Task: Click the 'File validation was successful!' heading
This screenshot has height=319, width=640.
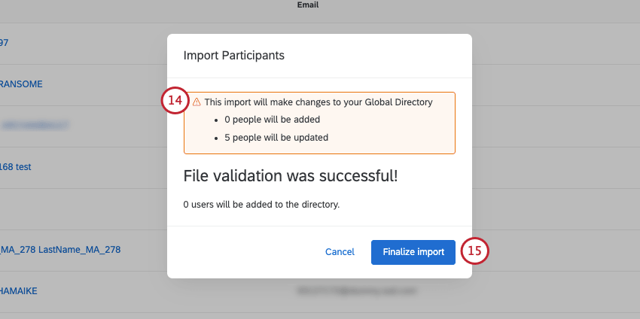Action: coord(291,176)
